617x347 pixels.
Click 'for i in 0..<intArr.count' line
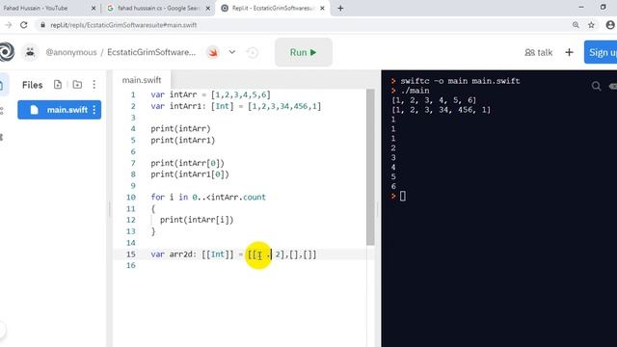coord(208,197)
